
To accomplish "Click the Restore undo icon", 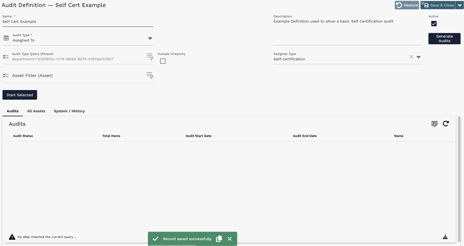I will tap(399, 5).
